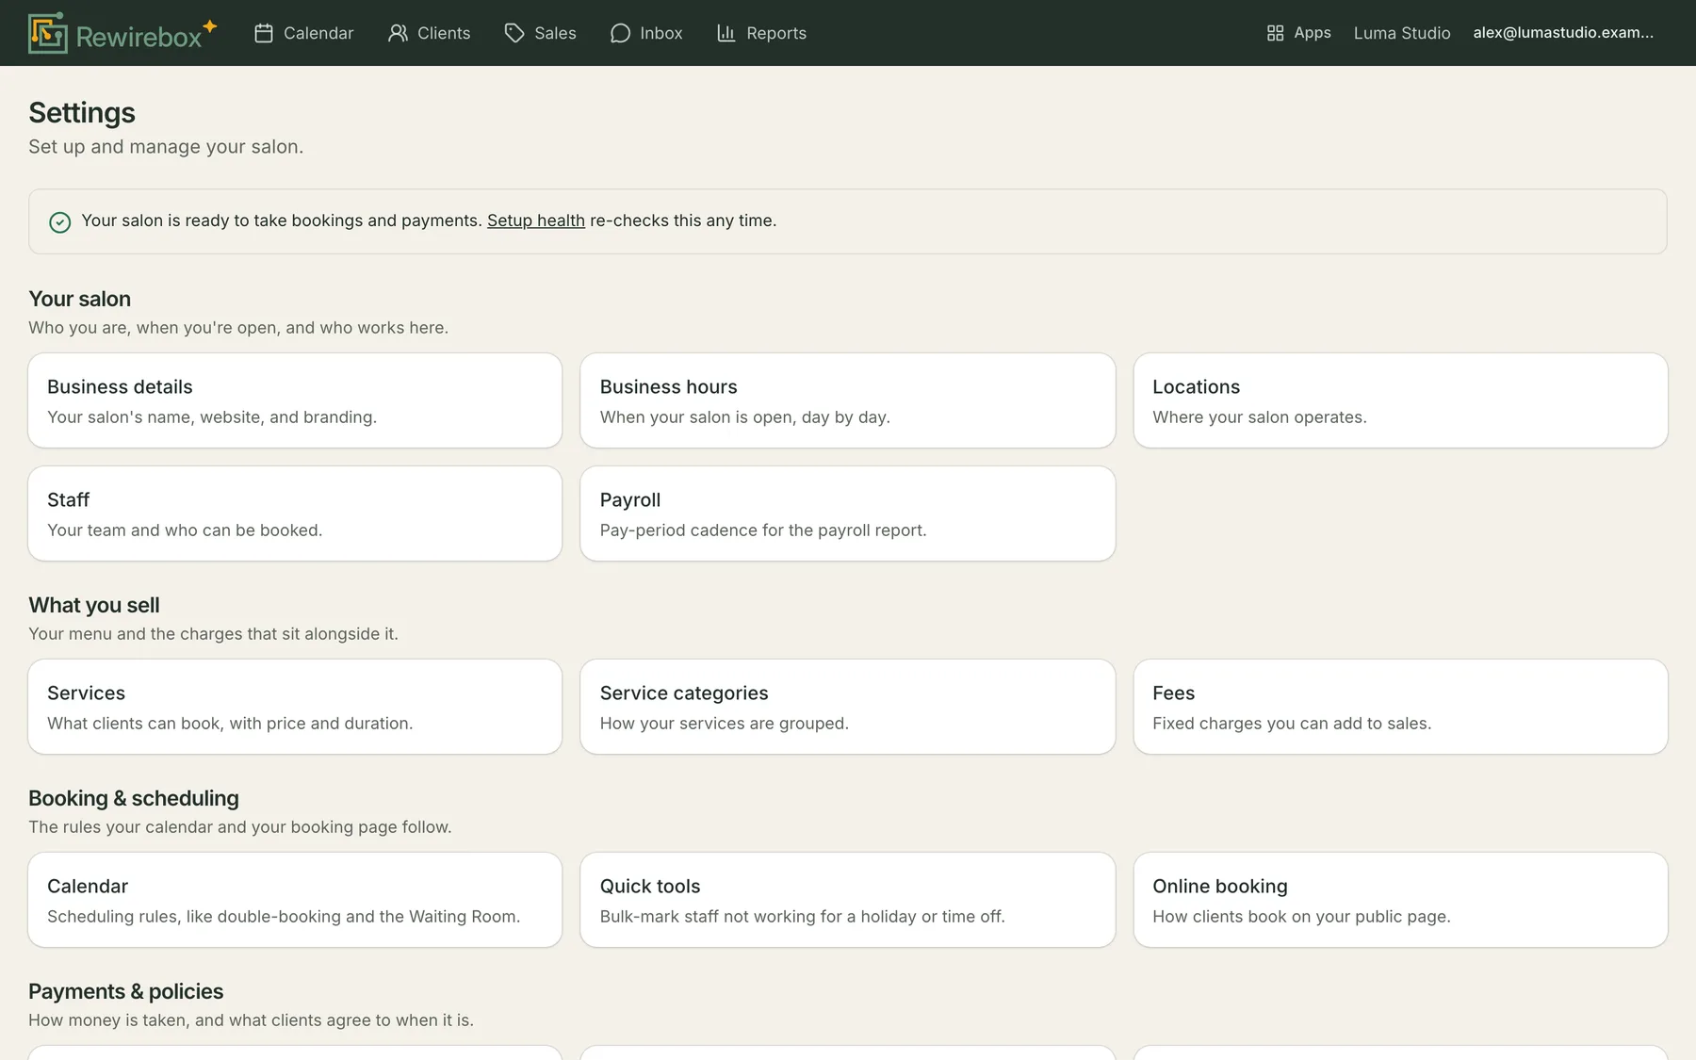Open the Payroll settings card
The height and width of the screenshot is (1060, 1696).
[848, 514]
